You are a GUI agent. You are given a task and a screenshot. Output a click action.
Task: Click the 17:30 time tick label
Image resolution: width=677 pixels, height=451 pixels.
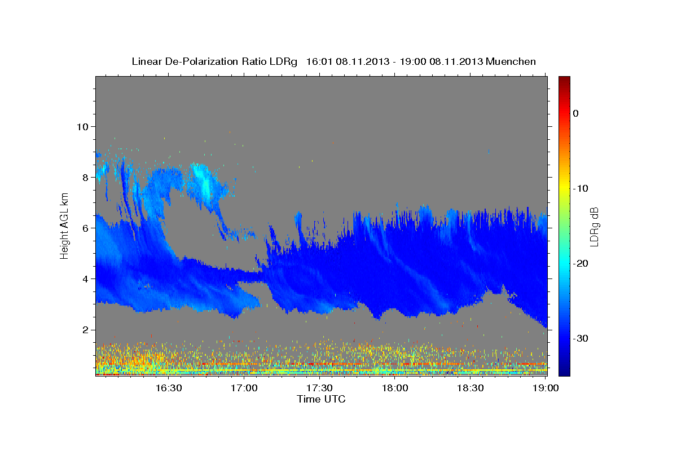[x=319, y=388]
